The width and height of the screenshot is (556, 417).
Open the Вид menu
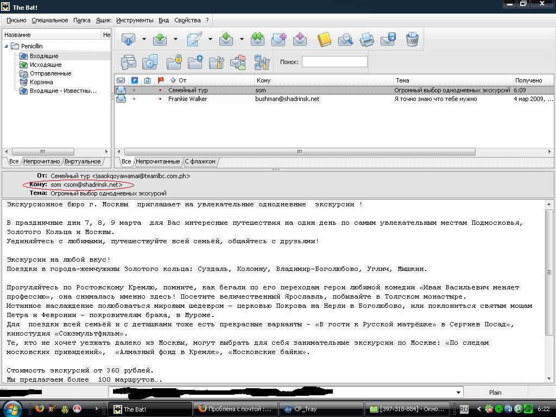point(163,20)
